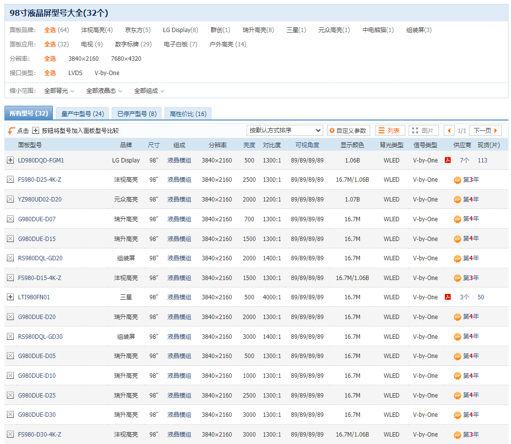Open the 量产中型号 tab

pos(82,113)
